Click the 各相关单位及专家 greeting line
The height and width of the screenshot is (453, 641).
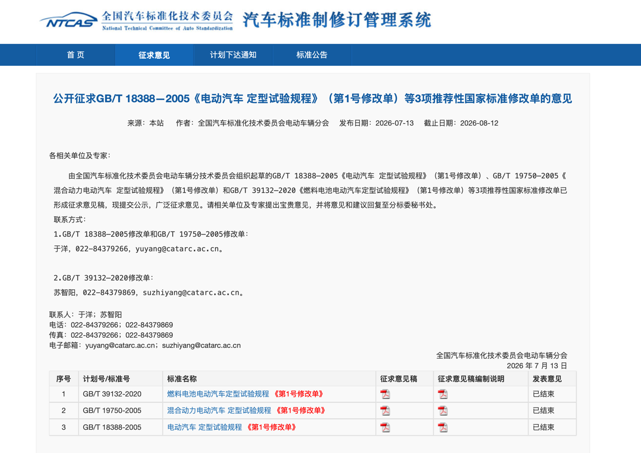[79, 155]
